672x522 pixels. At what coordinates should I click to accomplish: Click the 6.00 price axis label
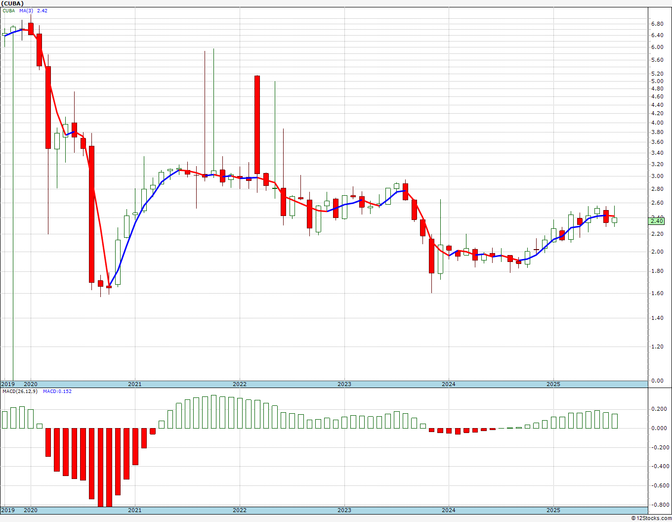tap(657, 47)
